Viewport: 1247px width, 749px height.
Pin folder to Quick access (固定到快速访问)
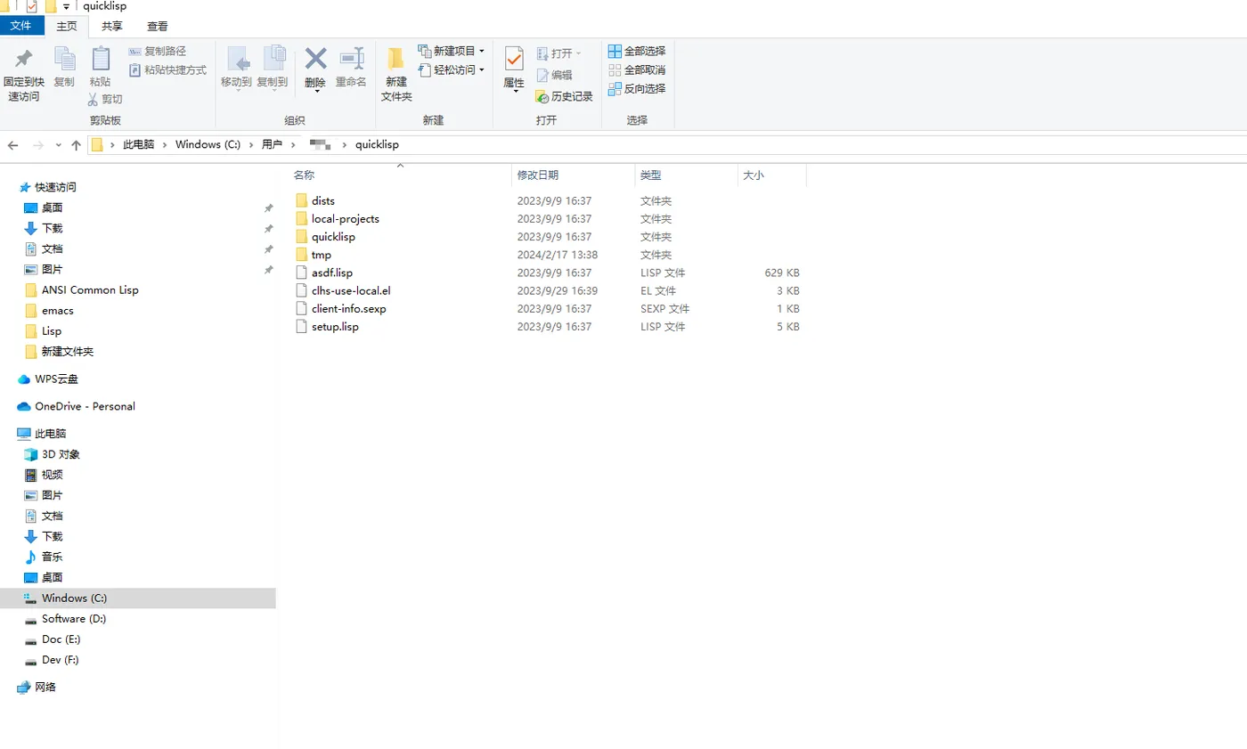pyautogui.click(x=24, y=76)
